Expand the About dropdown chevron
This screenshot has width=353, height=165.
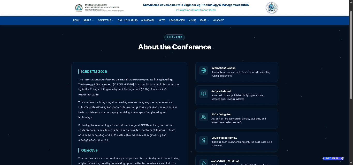pyautogui.click(x=93, y=20)
